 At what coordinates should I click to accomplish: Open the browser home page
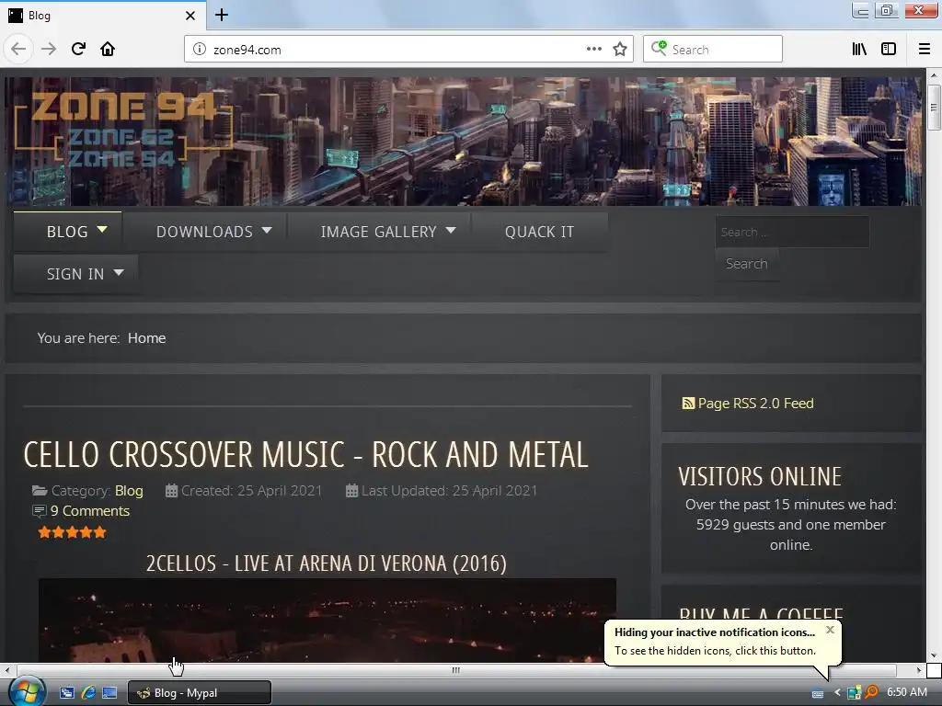pos(108,50)
